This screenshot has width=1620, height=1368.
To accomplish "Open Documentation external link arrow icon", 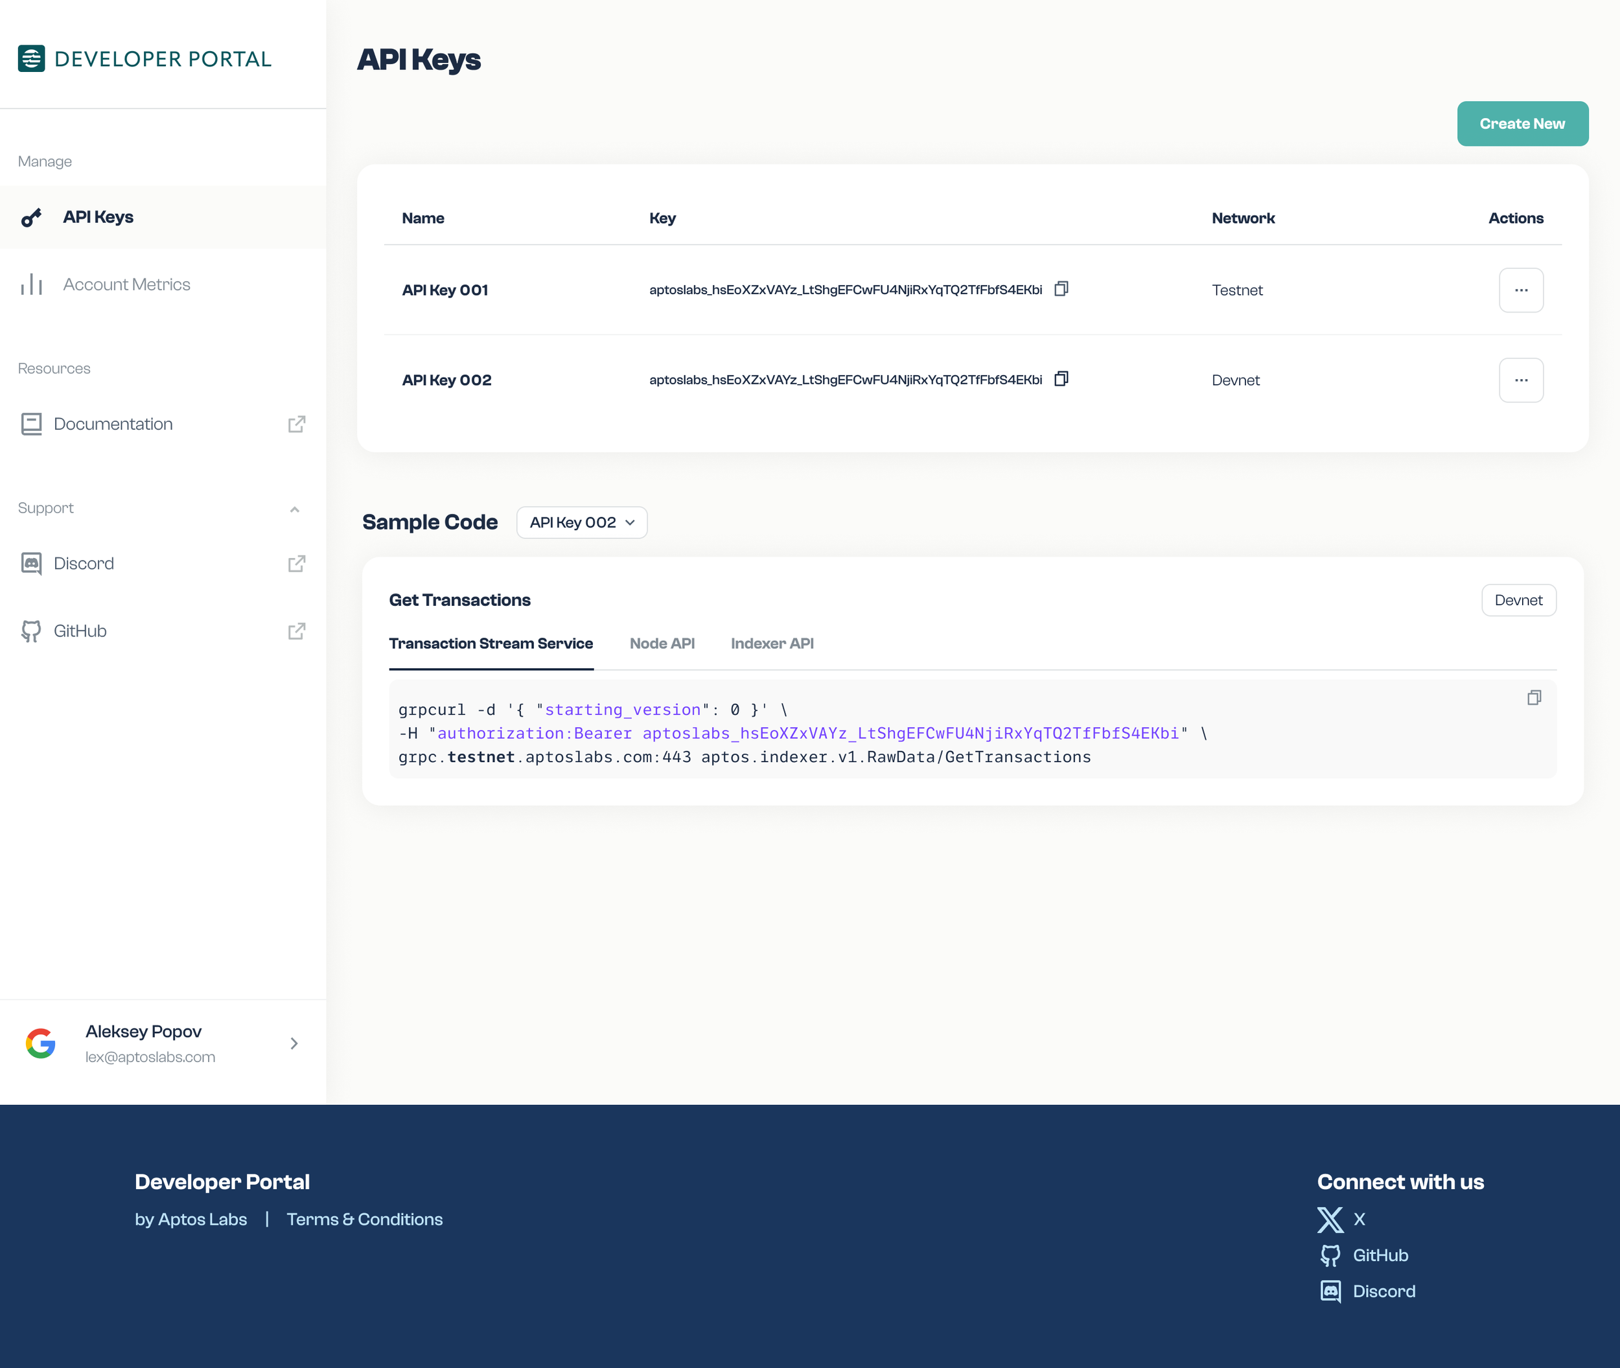I will 296,424.
